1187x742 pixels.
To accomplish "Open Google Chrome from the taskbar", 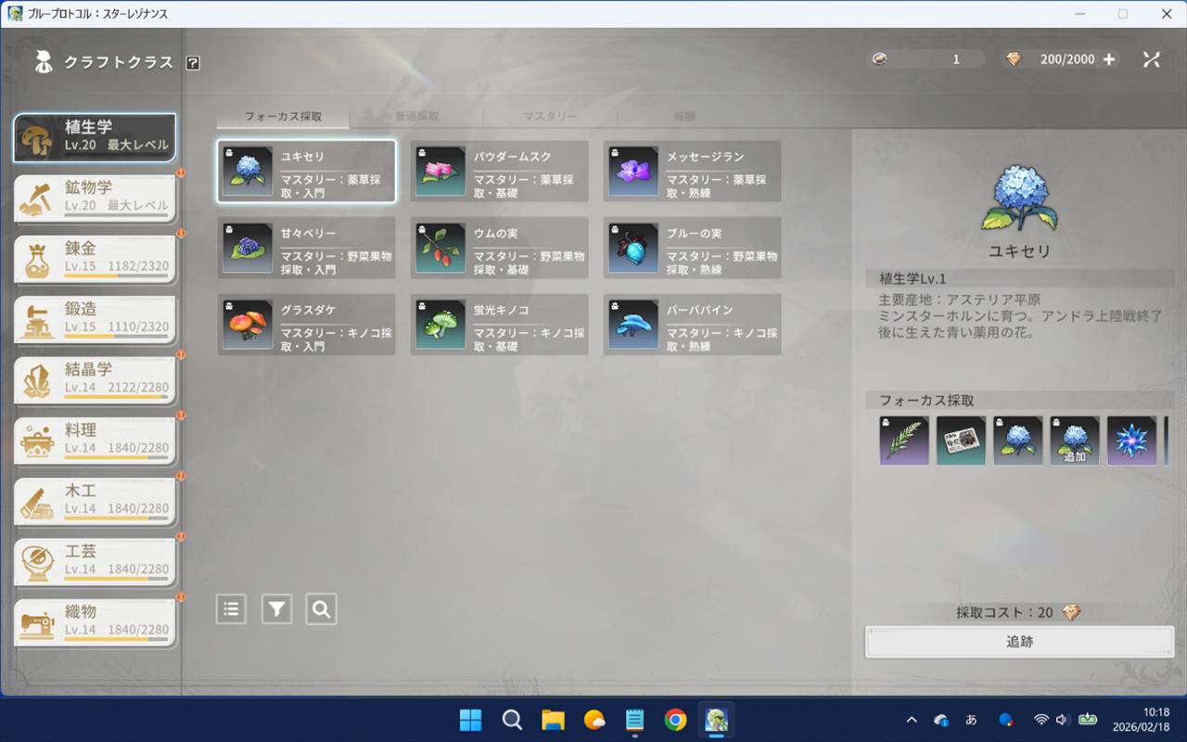I will tap(675, 720).
